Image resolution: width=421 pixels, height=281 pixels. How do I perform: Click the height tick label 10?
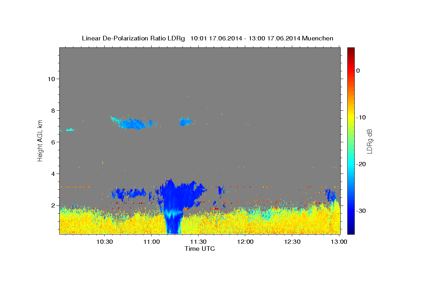pos(51,79)
